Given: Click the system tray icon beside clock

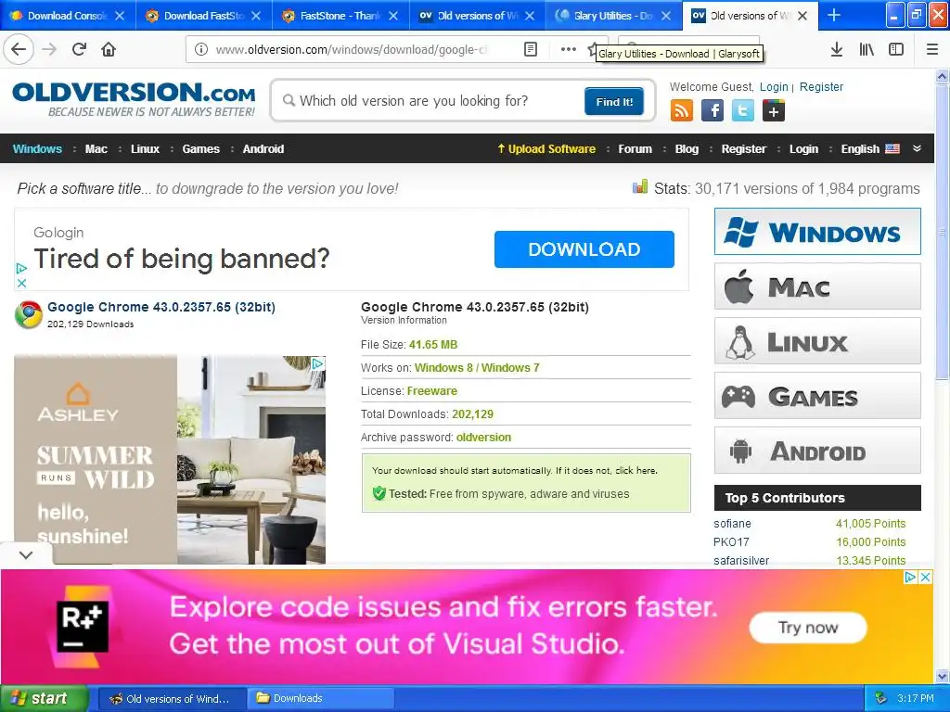Looking at the screenshot, I should [880, 698].
